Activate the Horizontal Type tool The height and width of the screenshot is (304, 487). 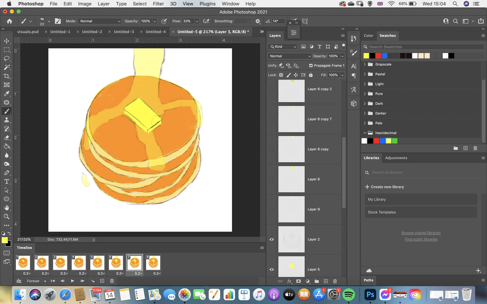[7, 182]
